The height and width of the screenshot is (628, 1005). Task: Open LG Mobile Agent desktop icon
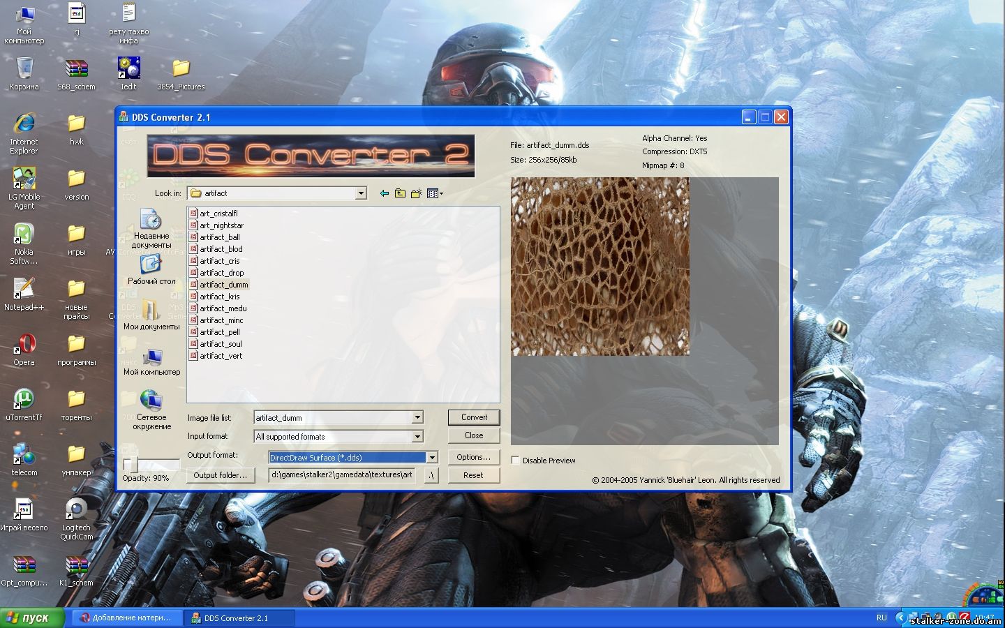click(x=24, y=188)
